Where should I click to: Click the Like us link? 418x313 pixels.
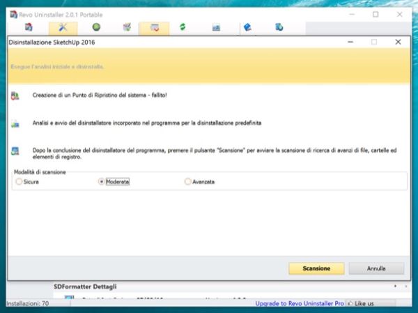click(x=364, y=303)
